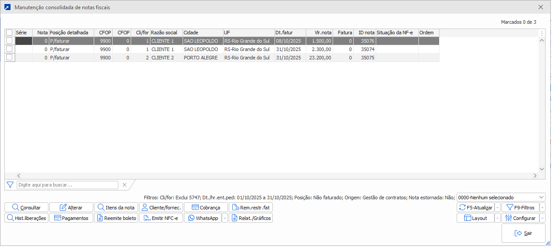Sort by Posição detalhada column header

pos(71,33)
